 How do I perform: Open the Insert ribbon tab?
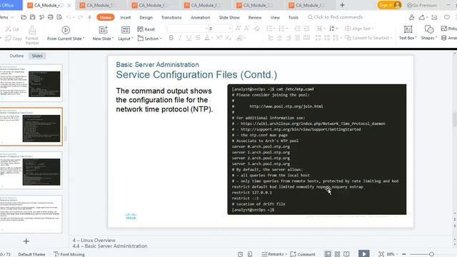(x=126, y=17)
